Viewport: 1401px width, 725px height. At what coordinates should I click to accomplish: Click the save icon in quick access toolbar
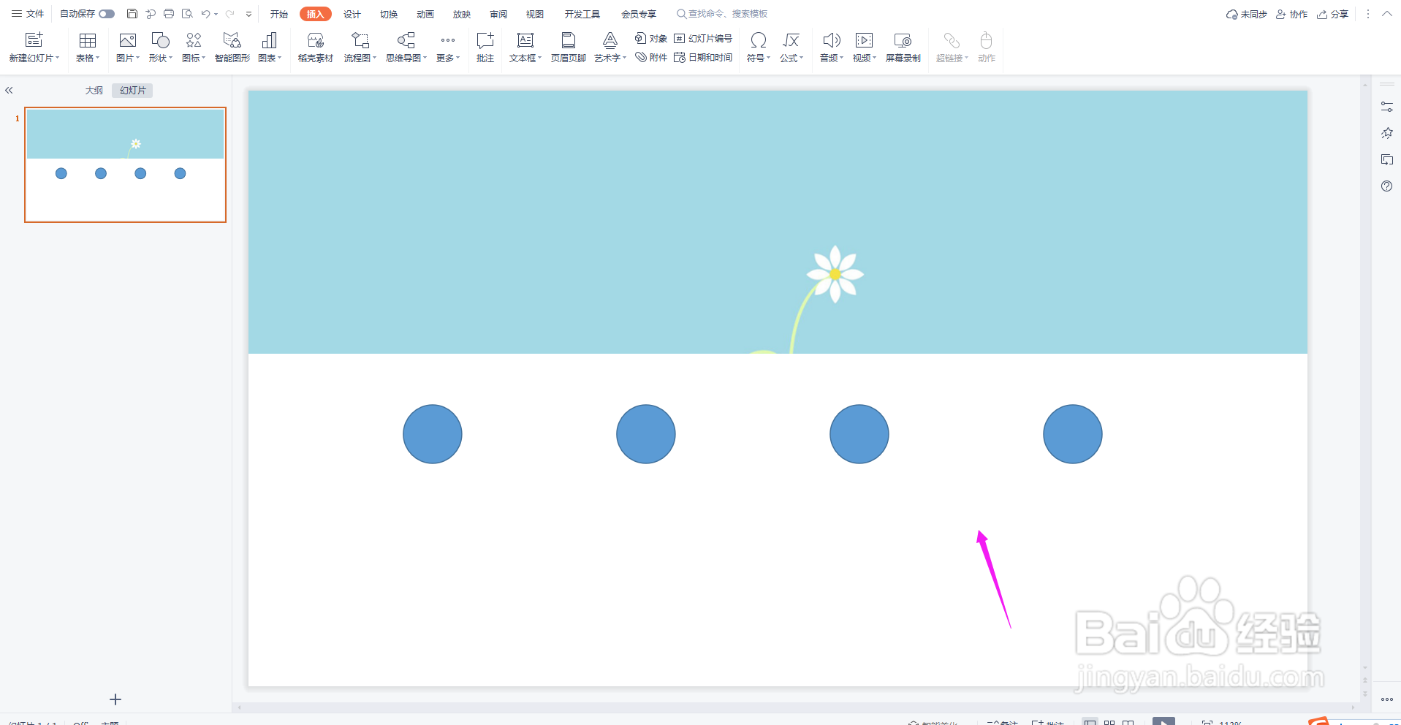click(x=132, y=14)
